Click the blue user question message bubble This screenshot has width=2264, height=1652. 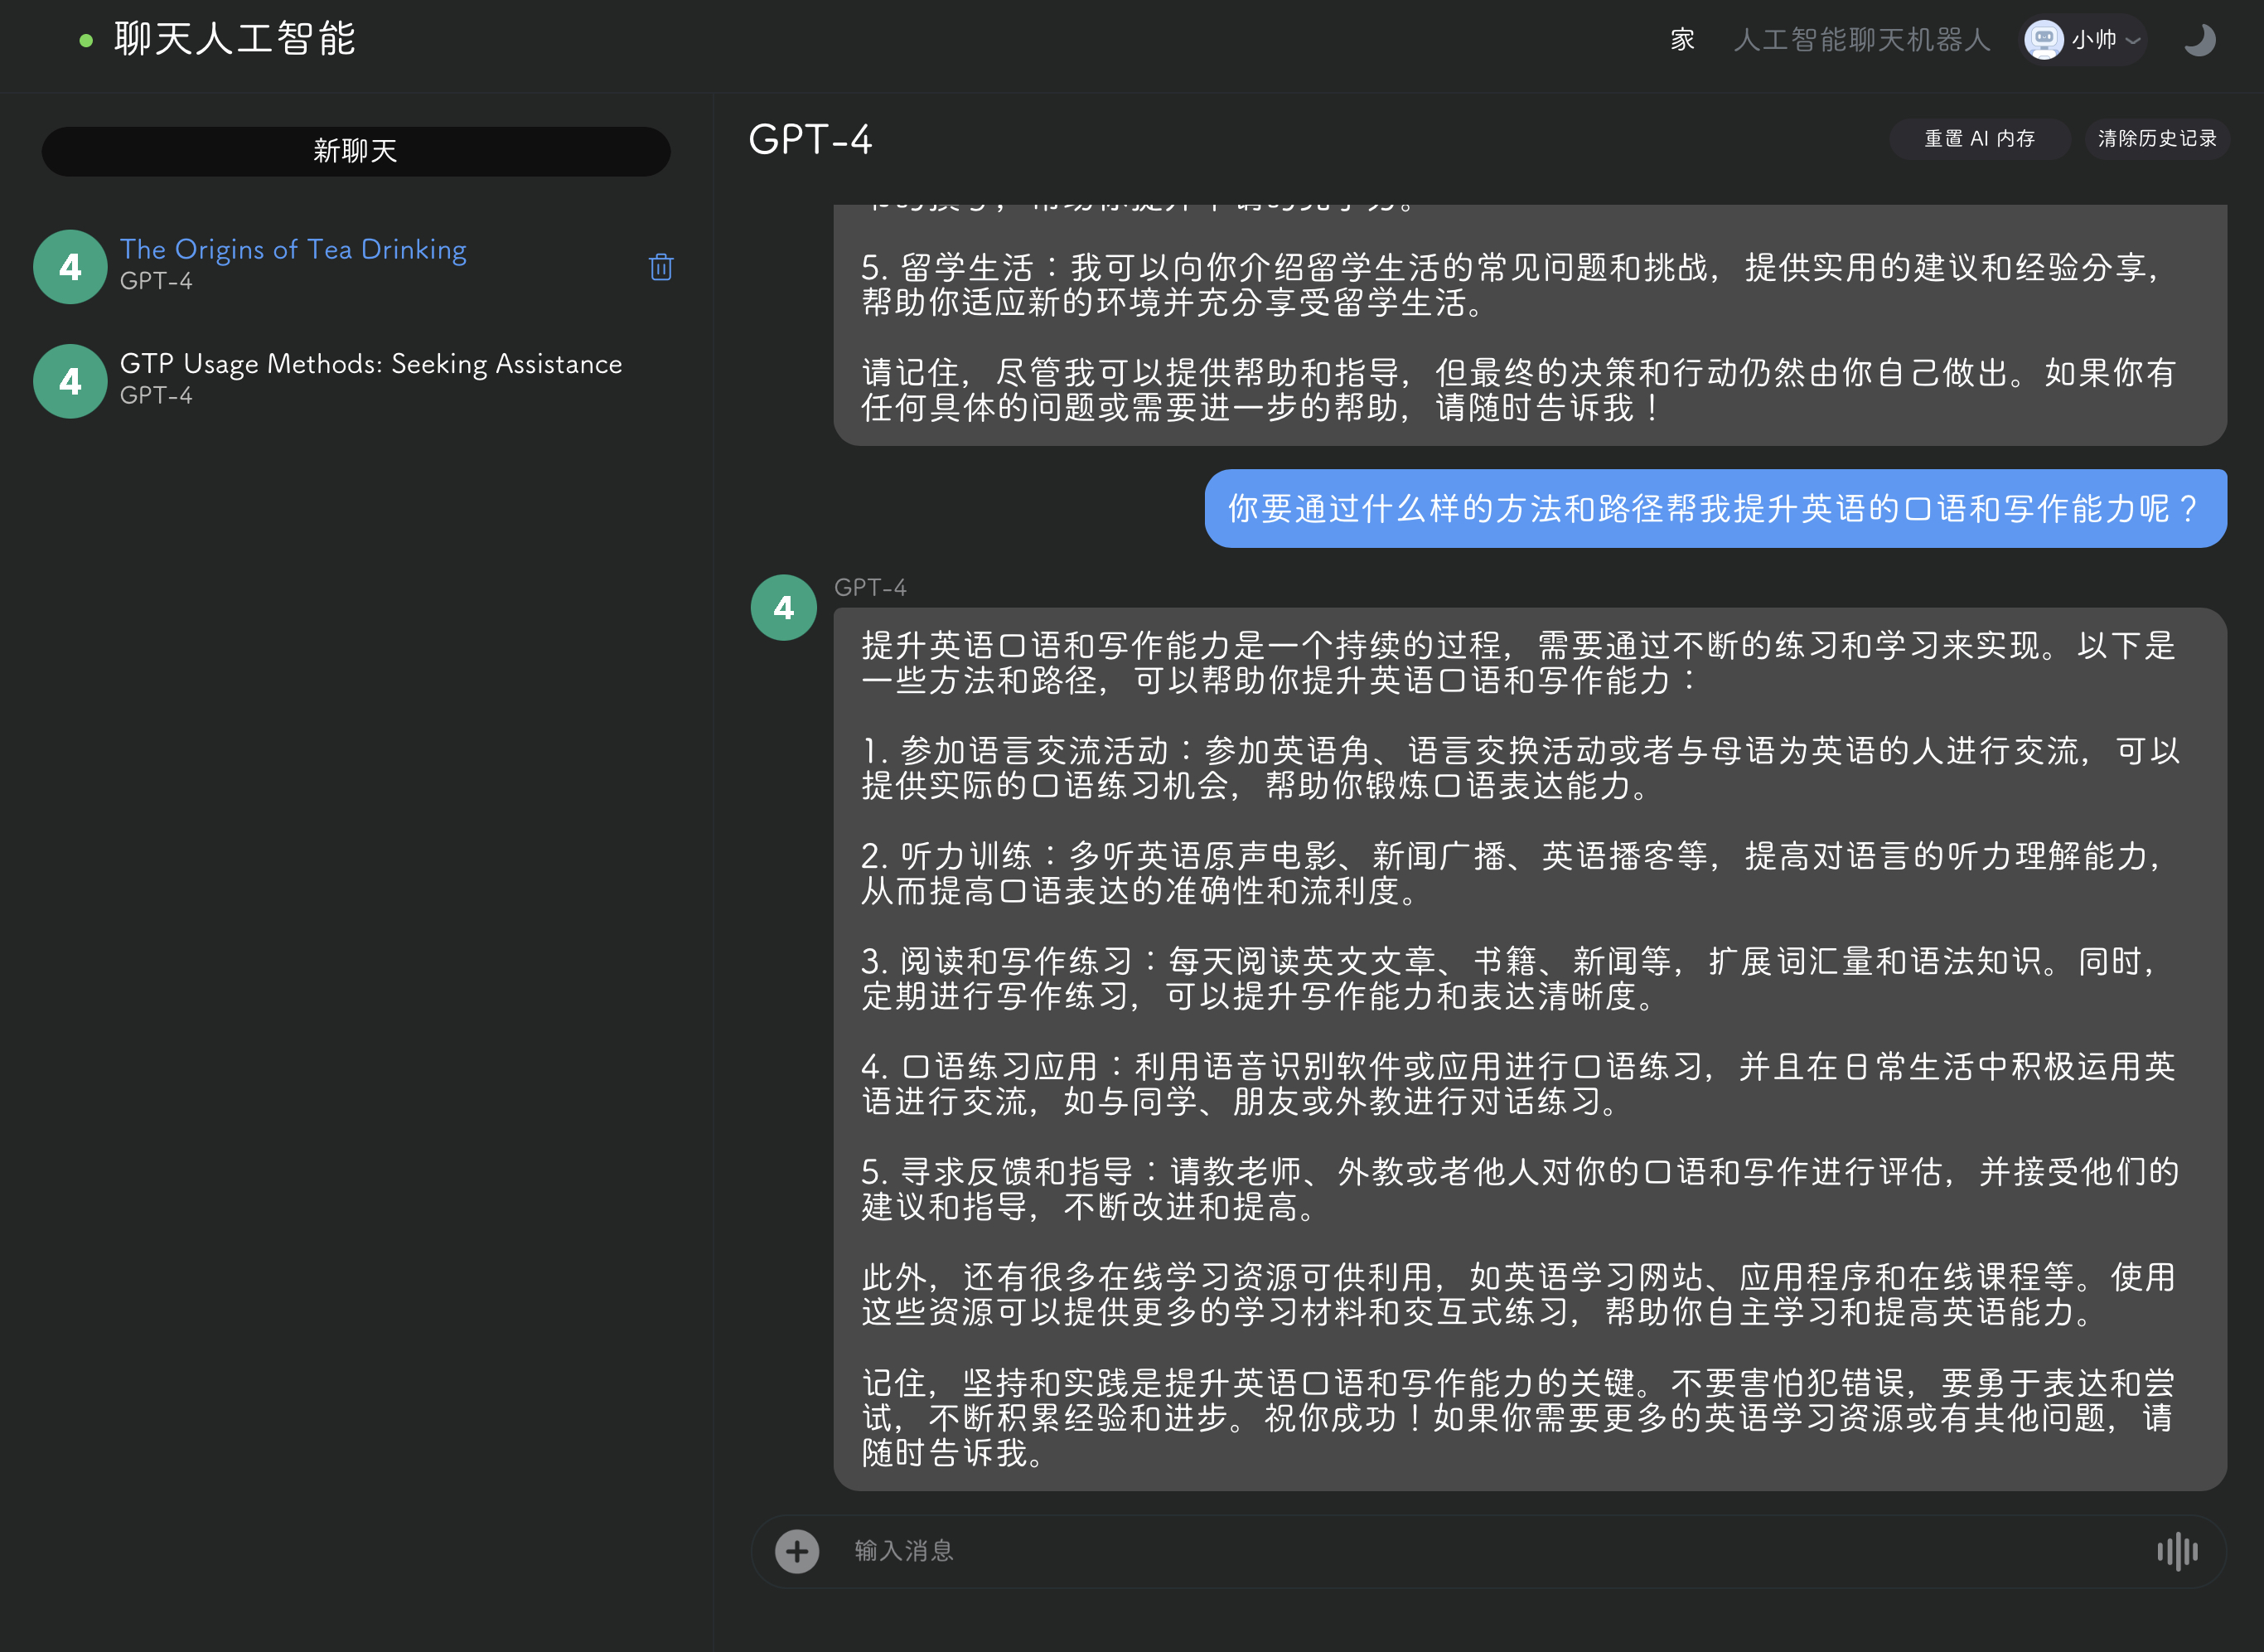[1715, 509]
